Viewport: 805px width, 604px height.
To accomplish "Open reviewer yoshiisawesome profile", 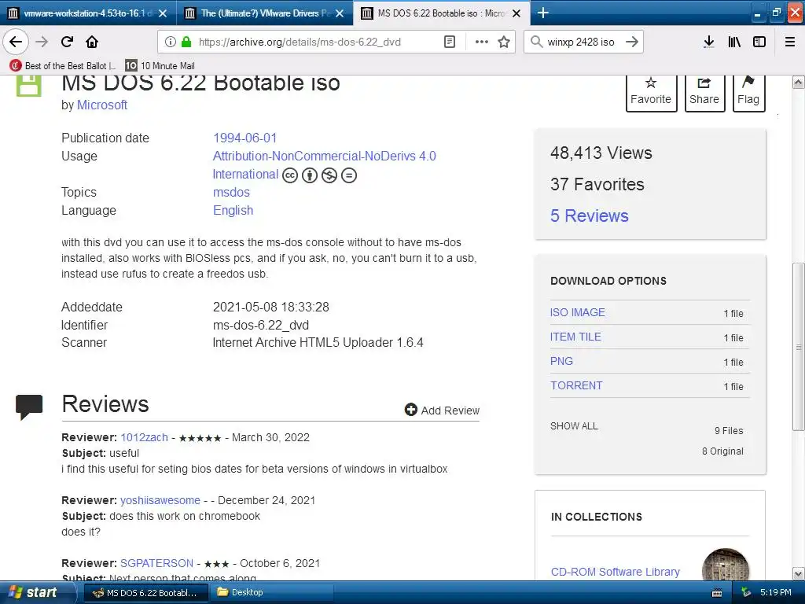I will point(160,500).
